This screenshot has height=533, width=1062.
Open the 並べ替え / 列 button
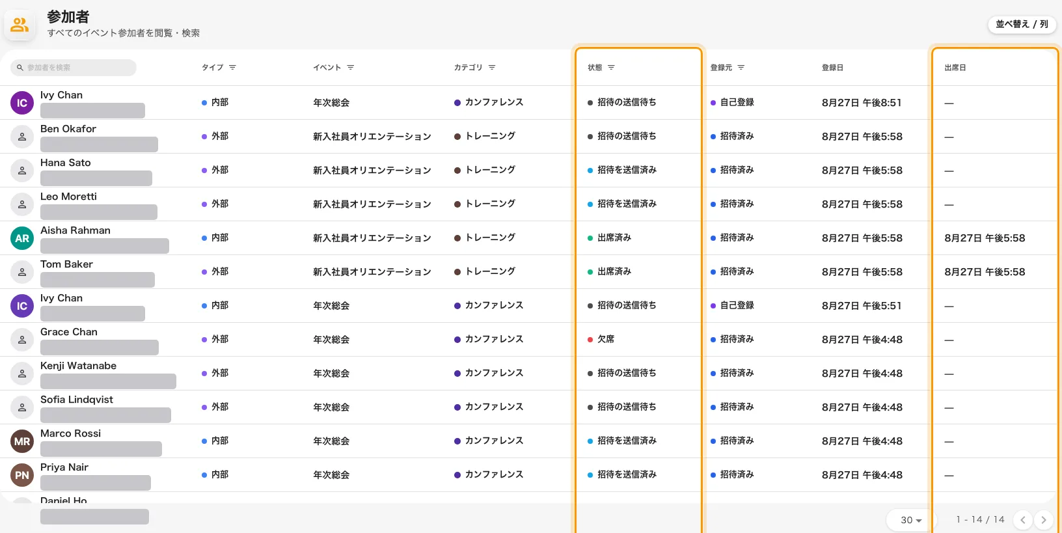click(1022, 24)
